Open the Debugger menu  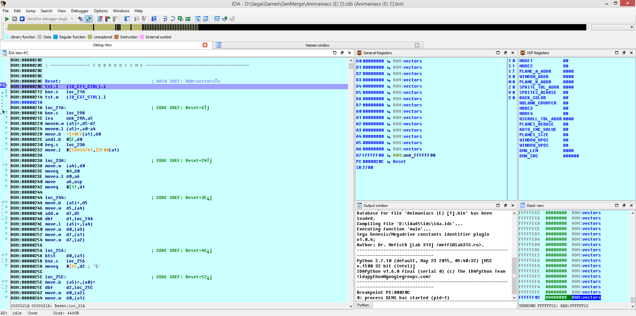click(80, 11)
